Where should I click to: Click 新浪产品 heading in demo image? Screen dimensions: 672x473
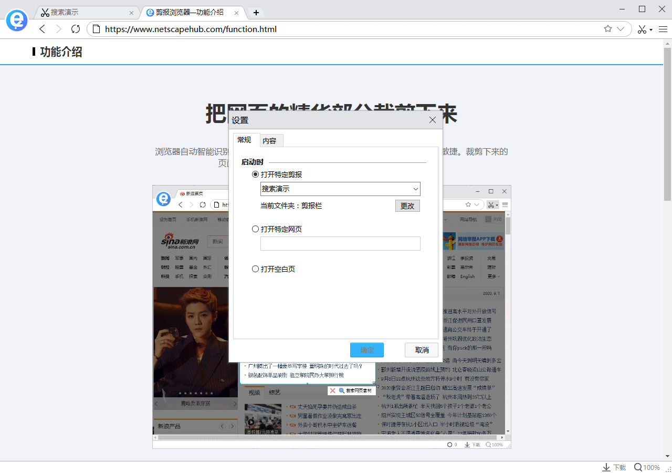coord(169,426)
